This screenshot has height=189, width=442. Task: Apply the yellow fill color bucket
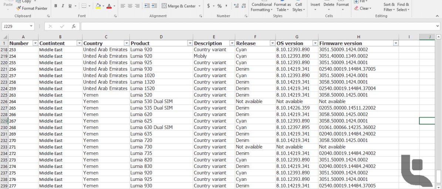coord(98,6)
